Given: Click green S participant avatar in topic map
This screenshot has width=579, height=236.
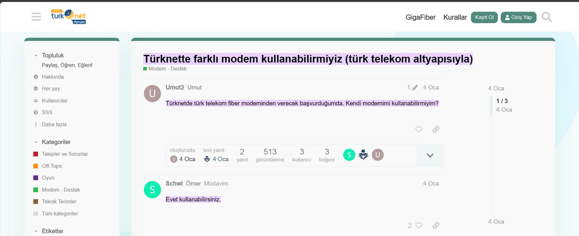Looking at the screenshot, I should pyautogui.click(x=349, y=155).
